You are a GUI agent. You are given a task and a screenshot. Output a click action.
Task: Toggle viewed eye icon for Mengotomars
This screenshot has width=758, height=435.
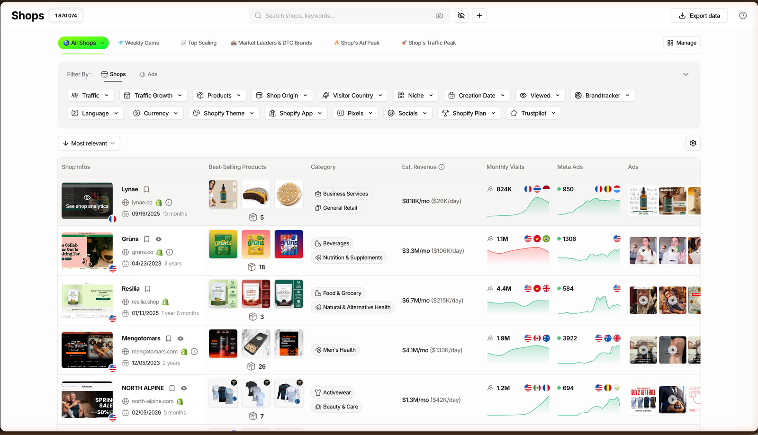(180, 338)
